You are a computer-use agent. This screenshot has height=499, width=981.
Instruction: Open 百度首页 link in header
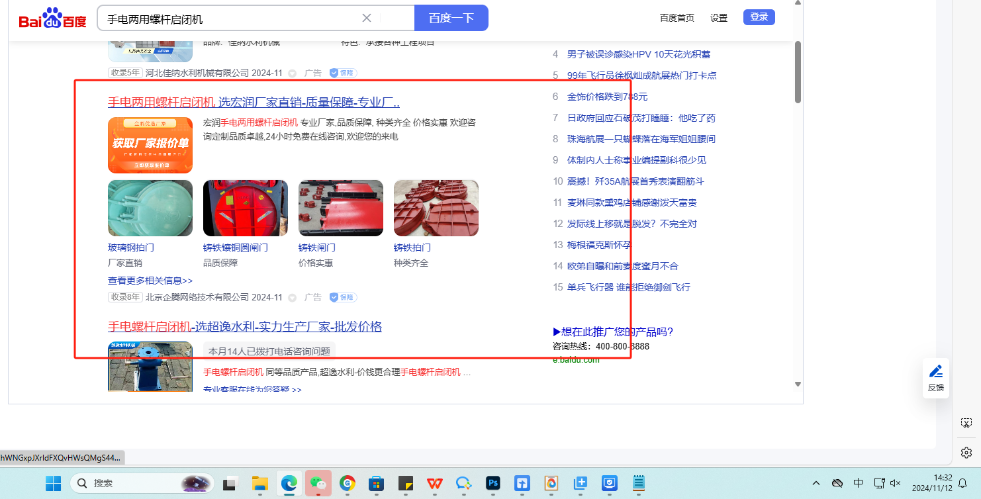(x=677, y=18)
